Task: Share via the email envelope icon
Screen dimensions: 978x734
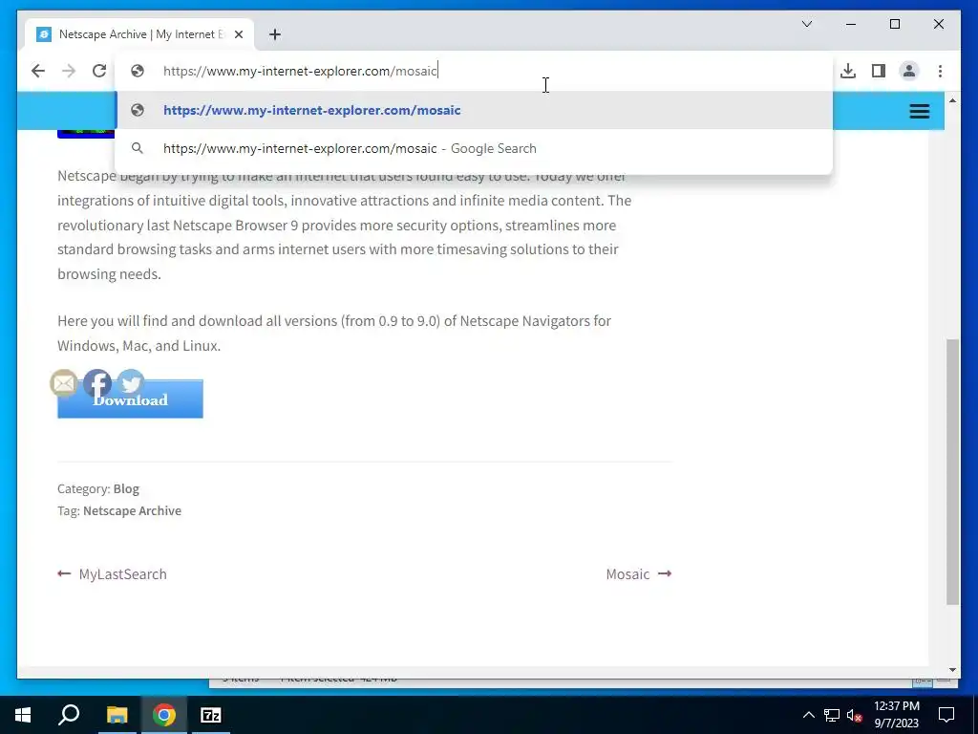Action: pos(64,383)
